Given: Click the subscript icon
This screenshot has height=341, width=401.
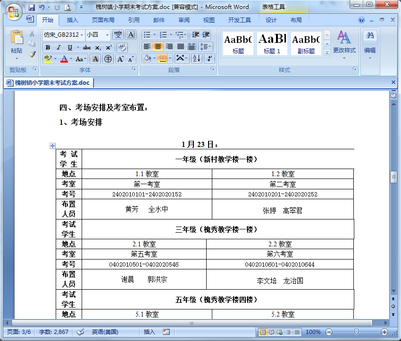Looking at the screenshot, I should pyautogui.click(x=97, y=47).
